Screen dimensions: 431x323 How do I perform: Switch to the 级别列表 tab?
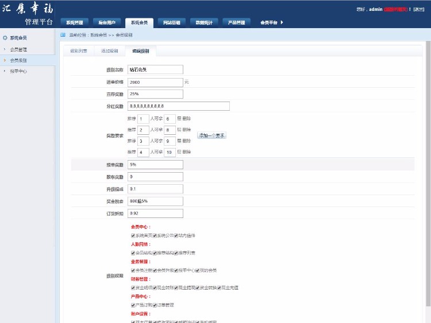click(79, 51)
